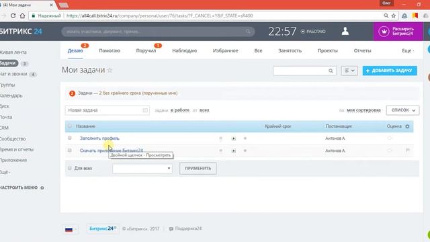Switch to the Поручил tab

(146, 51)
